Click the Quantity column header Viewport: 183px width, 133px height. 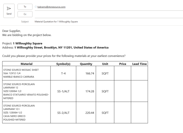[86, 64]
